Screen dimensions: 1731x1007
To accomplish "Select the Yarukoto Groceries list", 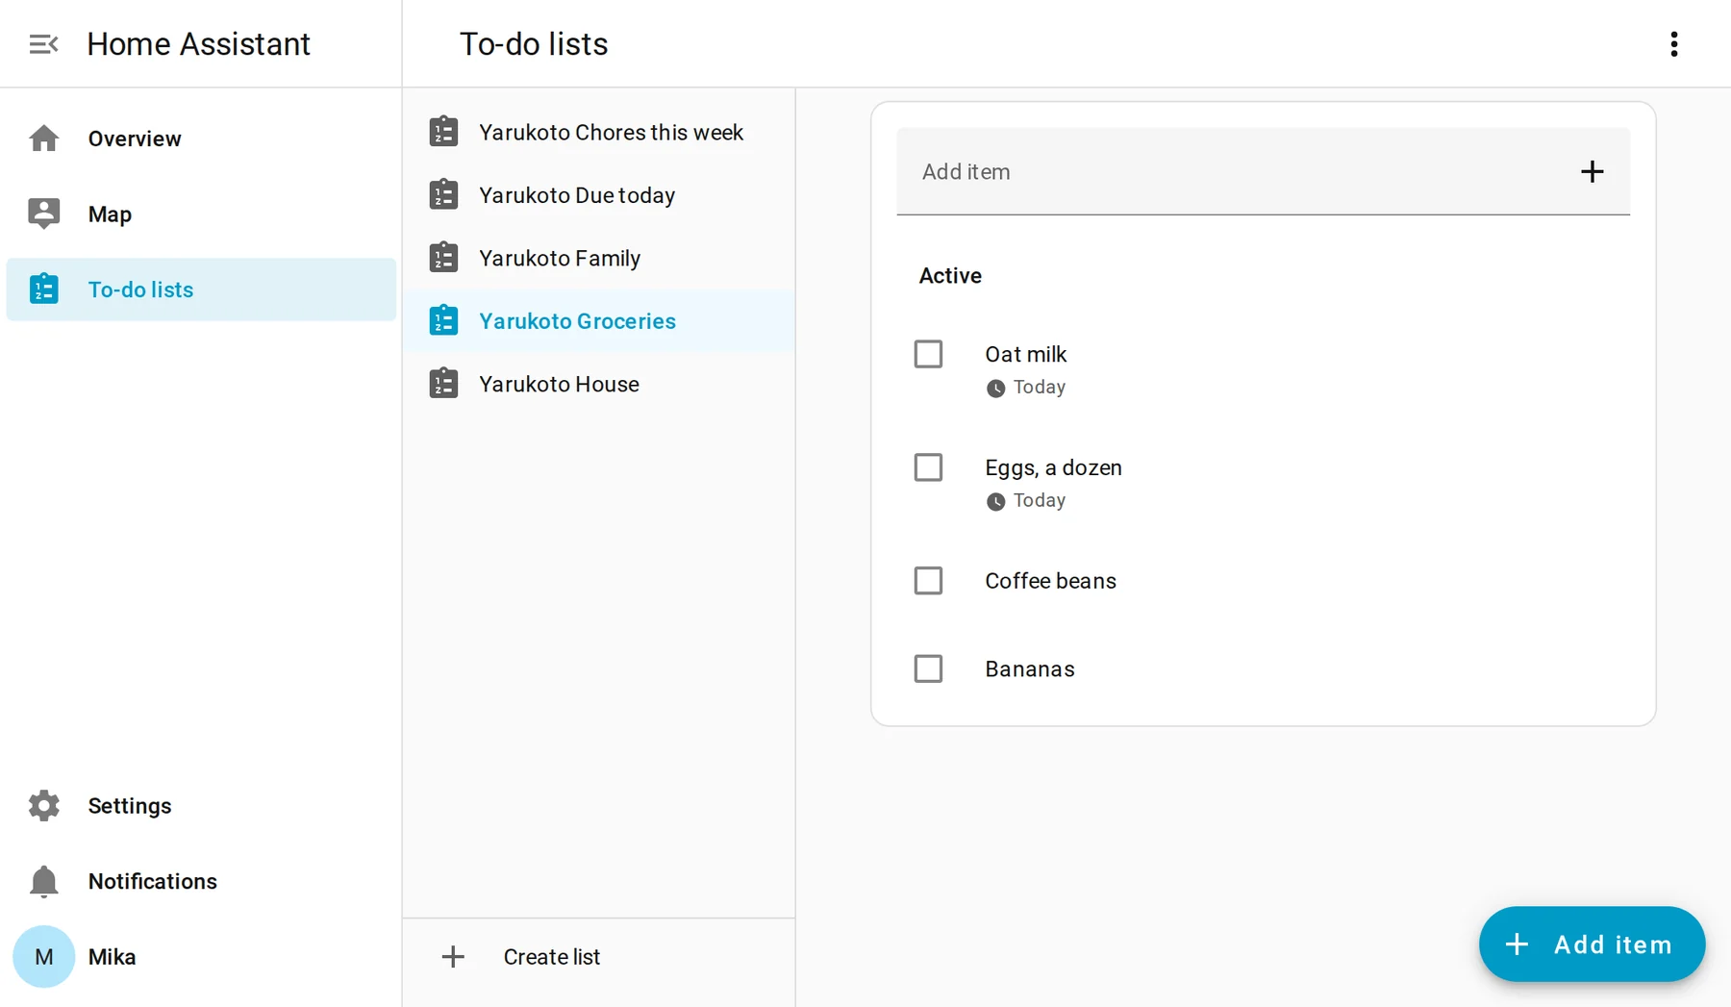I will 599,320.
